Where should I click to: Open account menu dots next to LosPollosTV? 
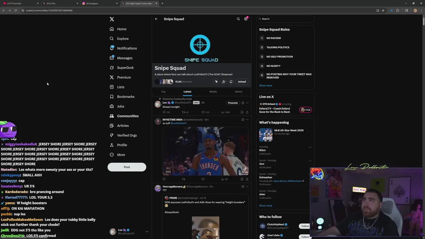point(147,232)
